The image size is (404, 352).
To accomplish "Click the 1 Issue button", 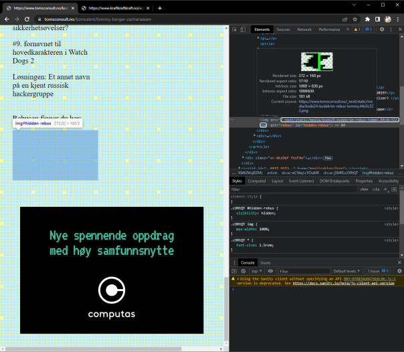I will pyautogui.click(x=378, y=271).
